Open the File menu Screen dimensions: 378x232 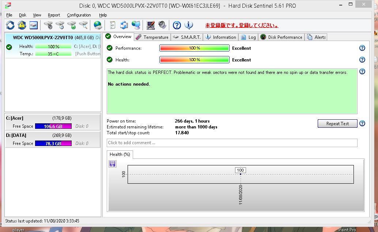pyautogui.click(x=9, y=15)
